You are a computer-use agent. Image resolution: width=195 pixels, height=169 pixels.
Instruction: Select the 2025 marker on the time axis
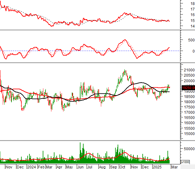click(x=158, y=167)
